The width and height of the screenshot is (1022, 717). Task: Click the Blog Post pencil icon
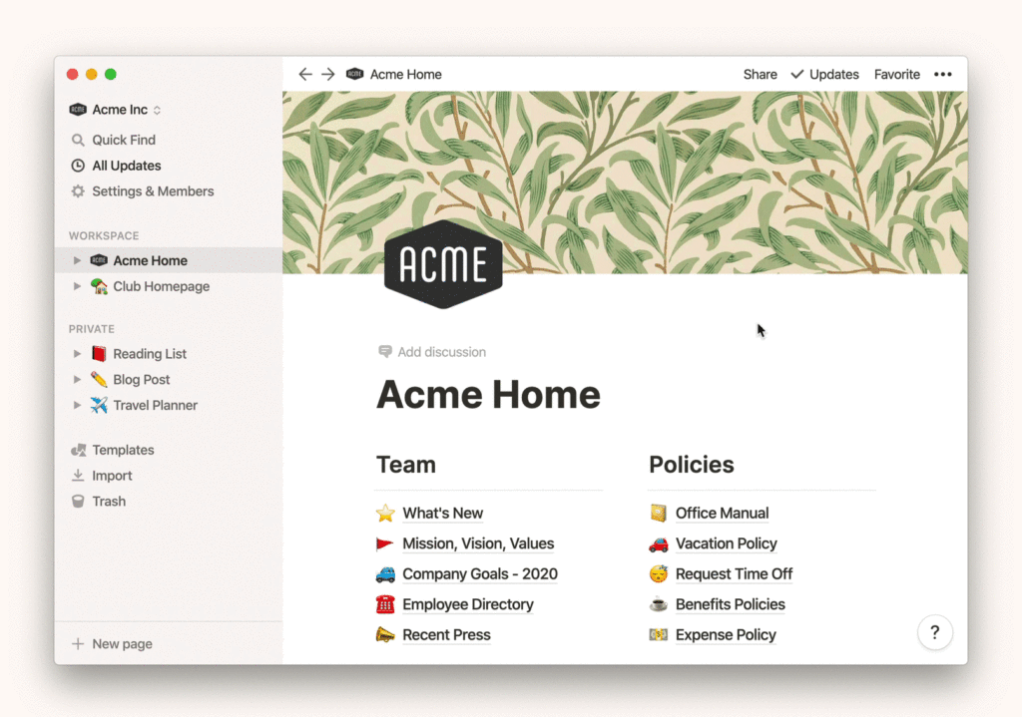pyautogui.click(x=99, y=380)
